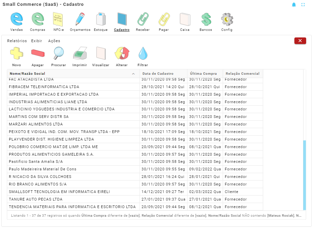
Task: Click the Novo plus icon
Action: click(16, 54)
